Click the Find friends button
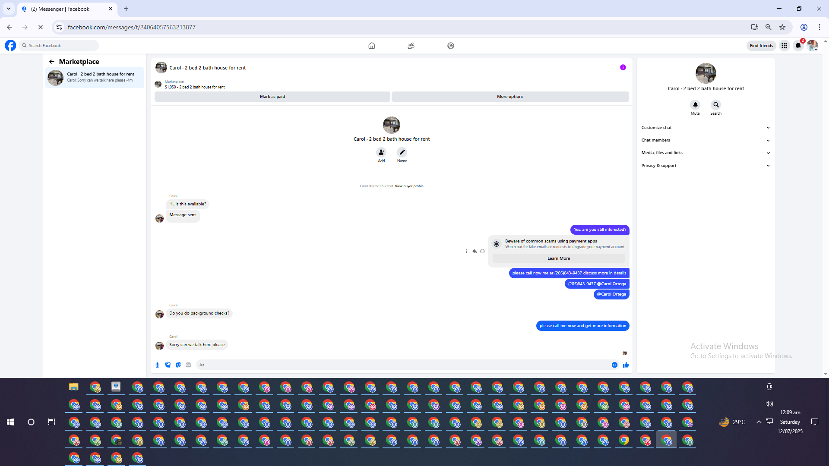 761,46
